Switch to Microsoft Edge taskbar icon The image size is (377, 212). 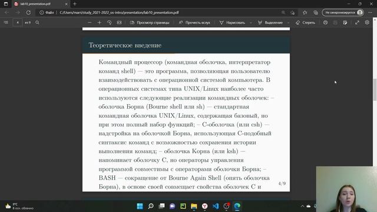tap(237, 206)
